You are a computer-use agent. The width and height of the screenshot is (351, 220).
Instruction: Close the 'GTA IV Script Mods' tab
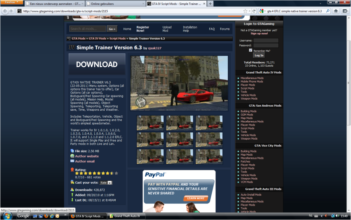pos(204,4)
